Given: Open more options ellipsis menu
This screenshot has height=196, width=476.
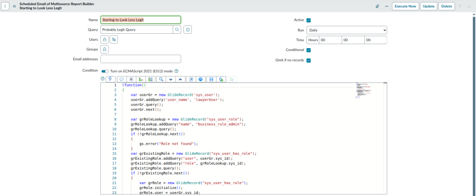Looking at the screenshot, I should click(x=386, y=6).
